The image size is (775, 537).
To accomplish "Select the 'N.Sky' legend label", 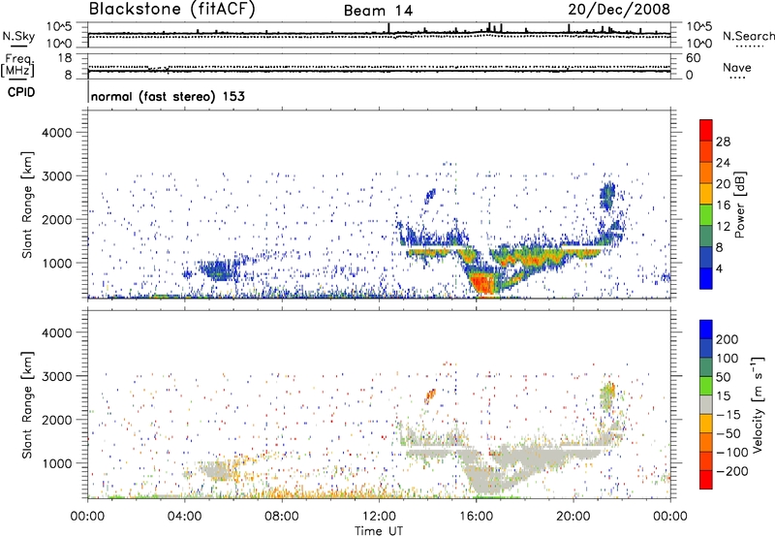I will [x=18, y=36].
